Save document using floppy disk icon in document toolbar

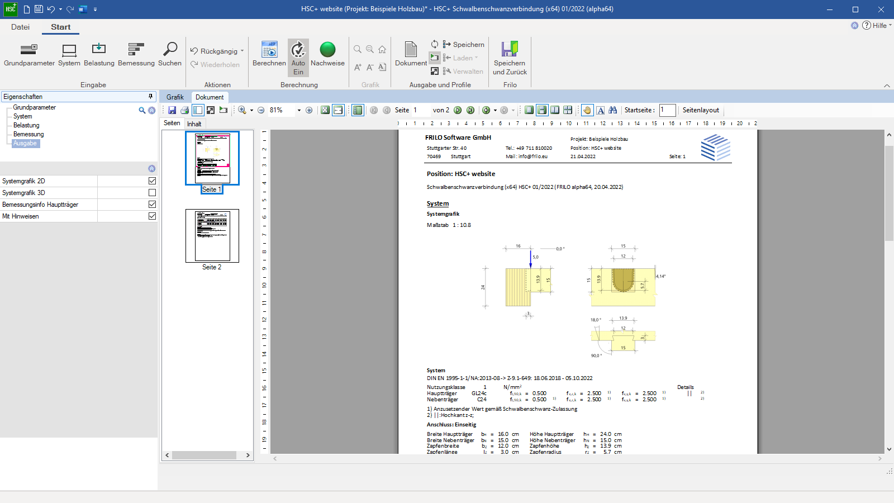point(172,110)
